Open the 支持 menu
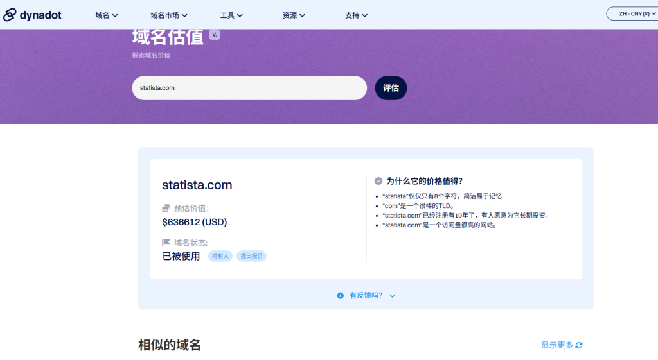The height and width of the screenshot is (360, 658). pos(356,15)
